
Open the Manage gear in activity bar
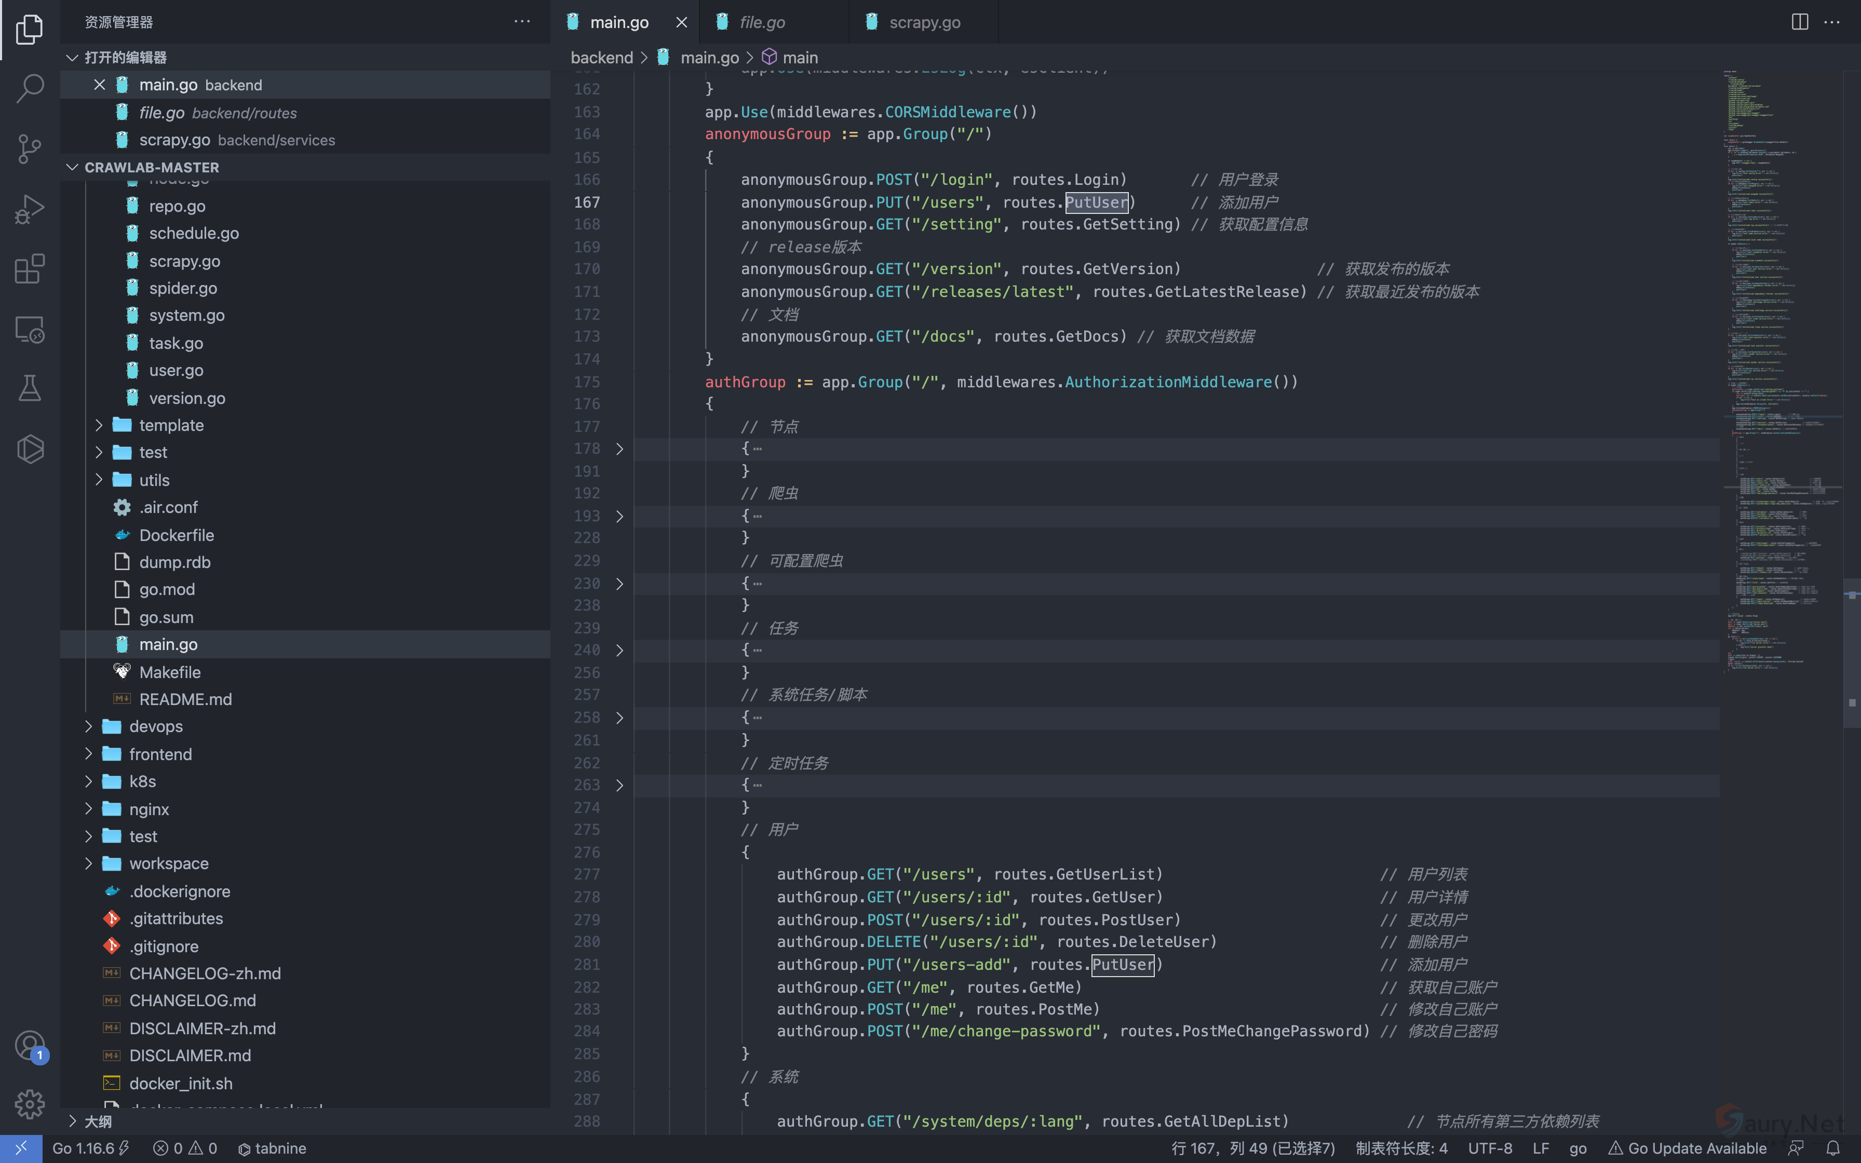pos(29,1104)
